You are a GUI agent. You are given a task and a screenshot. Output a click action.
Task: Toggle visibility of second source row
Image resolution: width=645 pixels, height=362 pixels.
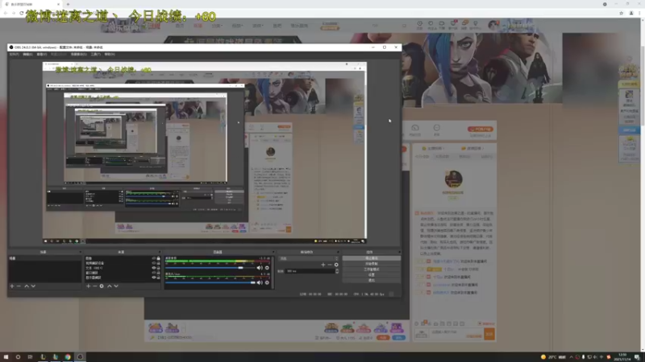click(154, 263)
